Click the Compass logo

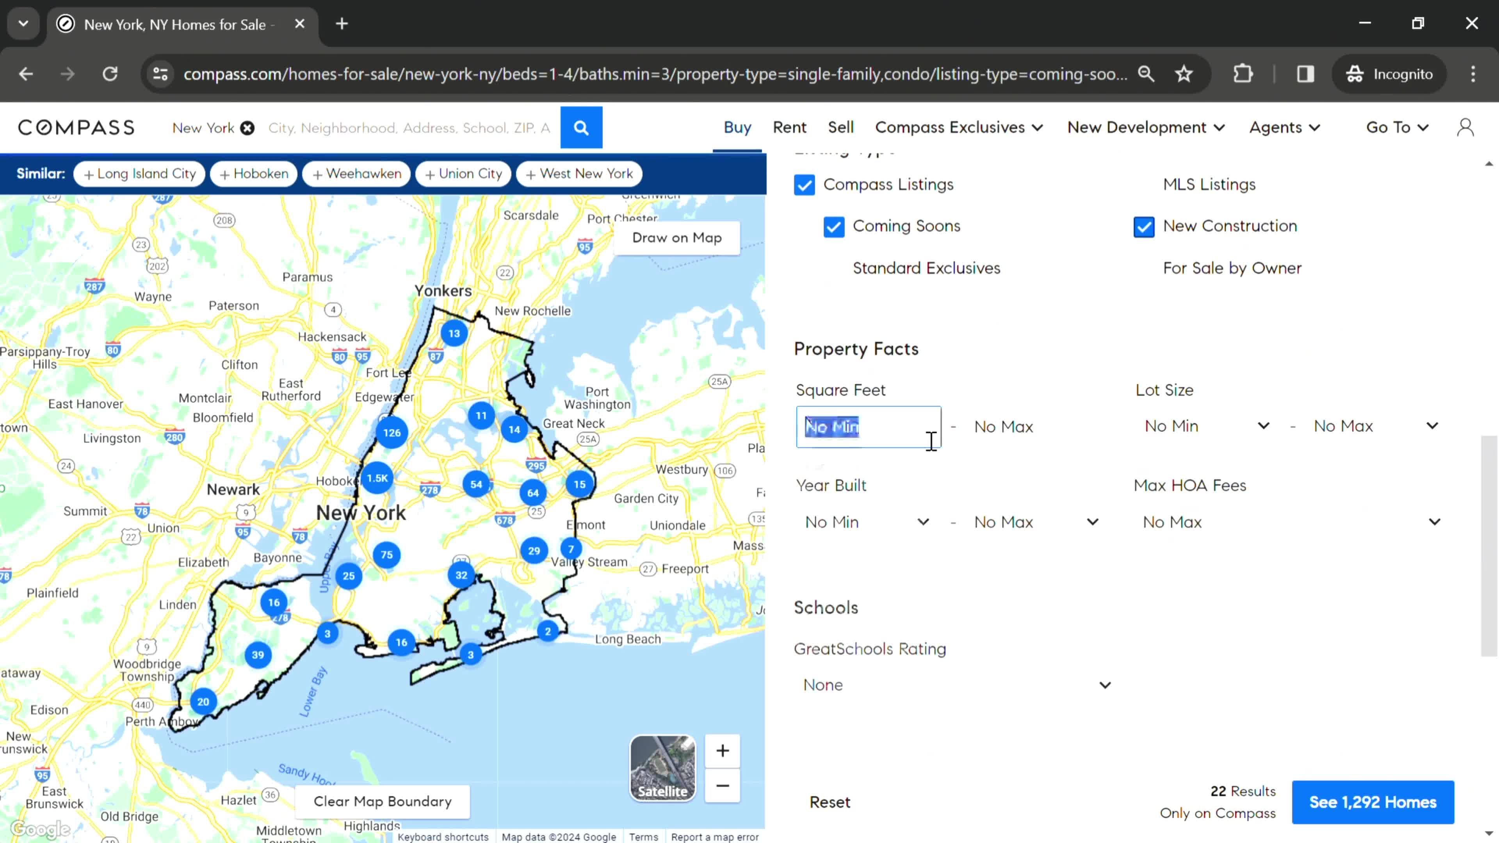[x=76, y=127]
